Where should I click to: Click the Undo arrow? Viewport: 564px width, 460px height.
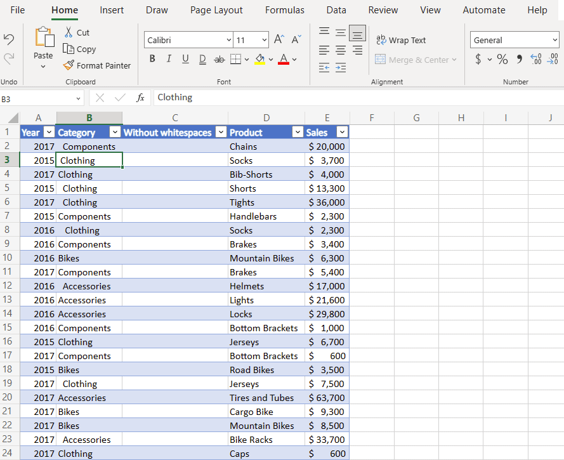point(8,39)
